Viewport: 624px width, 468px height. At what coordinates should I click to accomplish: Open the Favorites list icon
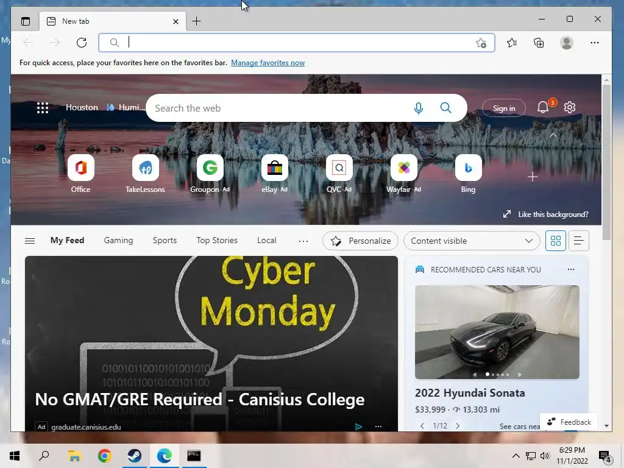pyautogui.click(x=512, y=43)
